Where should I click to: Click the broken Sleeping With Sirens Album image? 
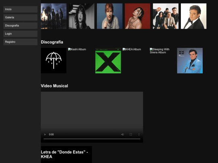pos(159,51)
